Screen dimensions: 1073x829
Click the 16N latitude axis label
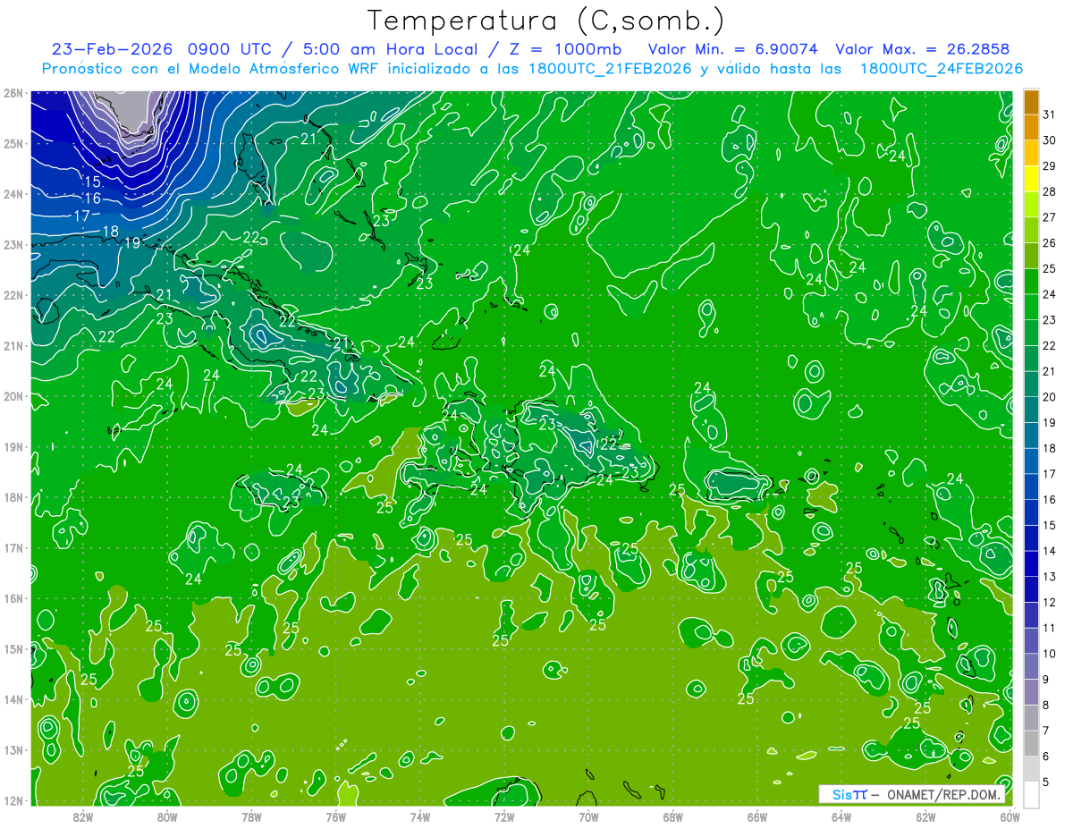coord(13,598)
